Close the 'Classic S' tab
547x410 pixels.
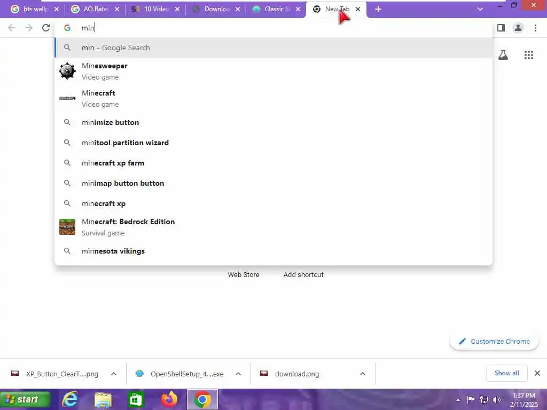[298, 10]
